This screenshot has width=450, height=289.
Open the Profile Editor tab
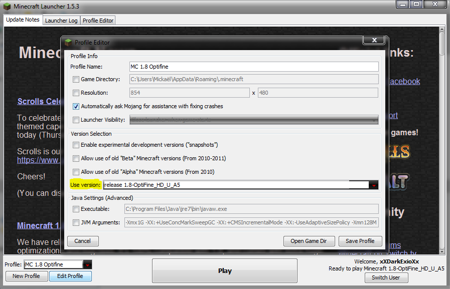click(x=98, y=21)
